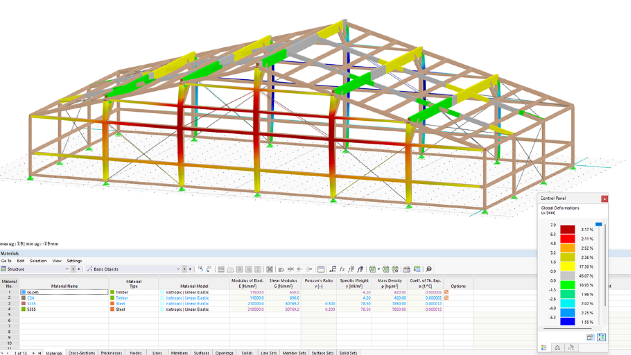The image size is (631, 355).
Task: Click the display settings icon in Control Panel
Action: 601,337
